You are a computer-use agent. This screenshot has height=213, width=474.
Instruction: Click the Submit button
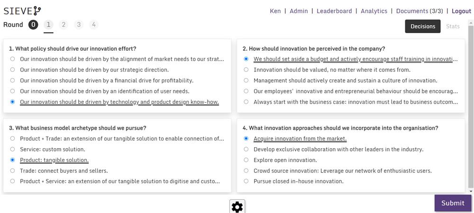click(x=453, y=203)
